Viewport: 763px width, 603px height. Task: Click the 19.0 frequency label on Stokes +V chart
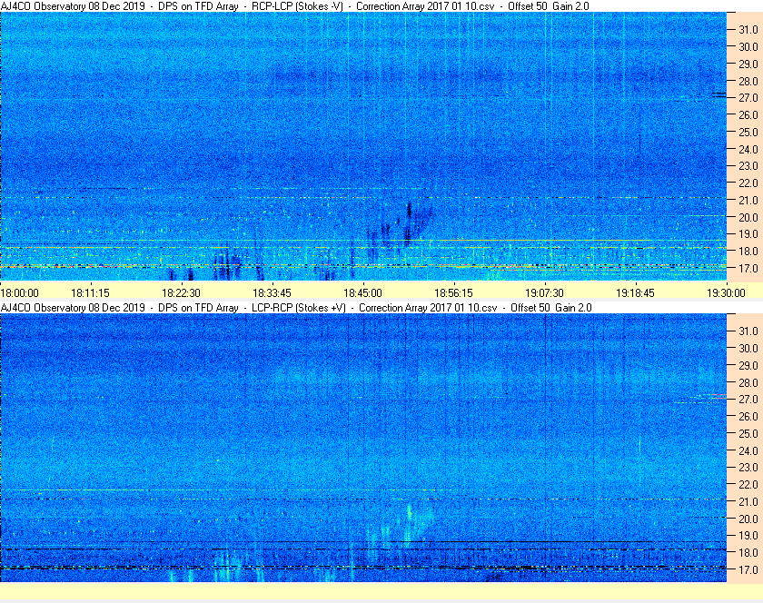pyautogui.click(x=748, y=536)
